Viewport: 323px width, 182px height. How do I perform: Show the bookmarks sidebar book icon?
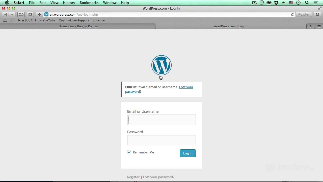(x=5, y=20)
